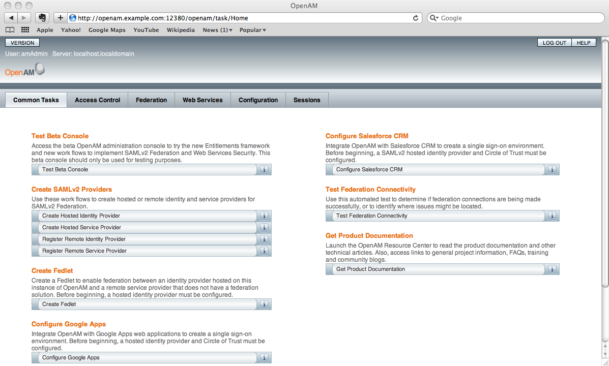Click the Server: localhost.localdomain label
609x366 pixels.
coord(93,54)
